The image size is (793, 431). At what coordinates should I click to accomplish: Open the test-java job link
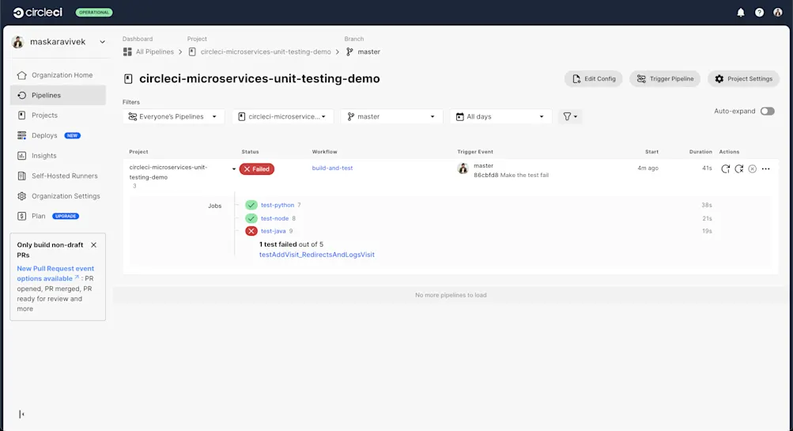pos(273,231)
